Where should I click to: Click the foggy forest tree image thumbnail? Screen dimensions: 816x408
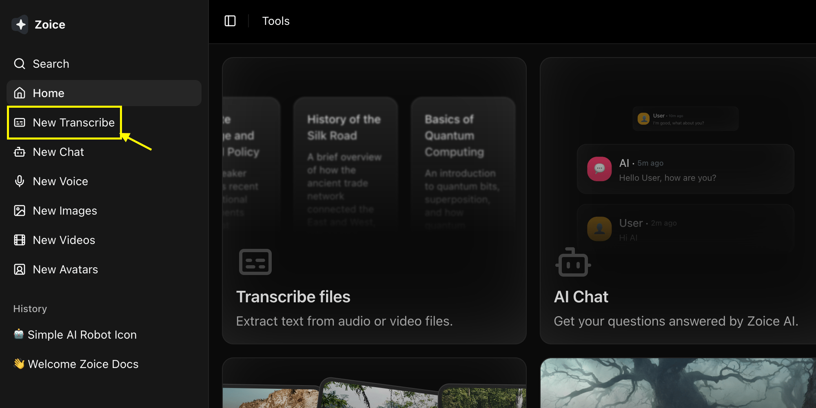pyautogui.click(x=678, y=383)
